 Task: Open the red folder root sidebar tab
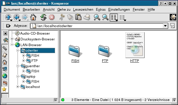pos(5,83)
